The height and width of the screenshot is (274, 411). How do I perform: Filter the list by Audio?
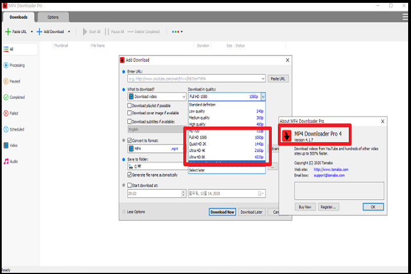[14, 162]
